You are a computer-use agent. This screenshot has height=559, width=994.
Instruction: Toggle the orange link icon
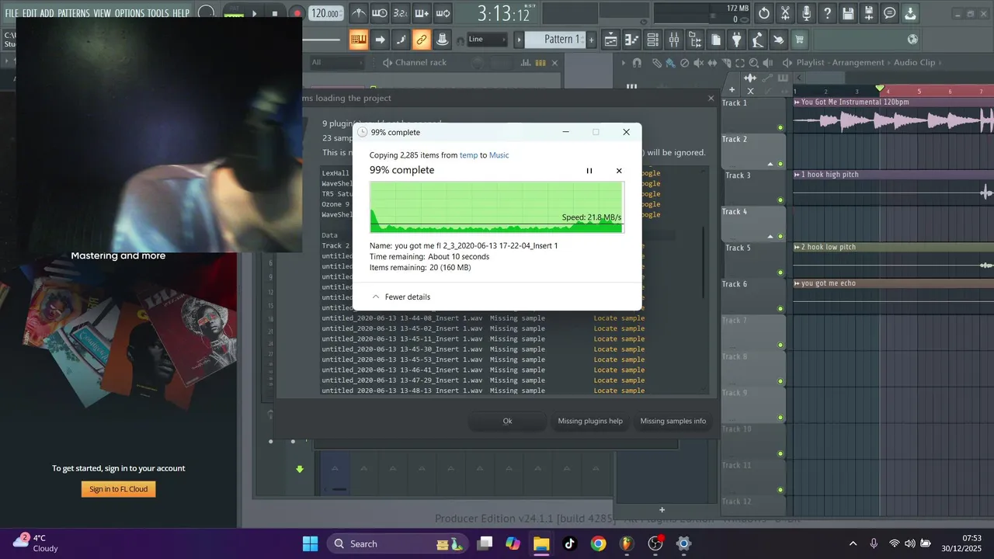point(421,40)
